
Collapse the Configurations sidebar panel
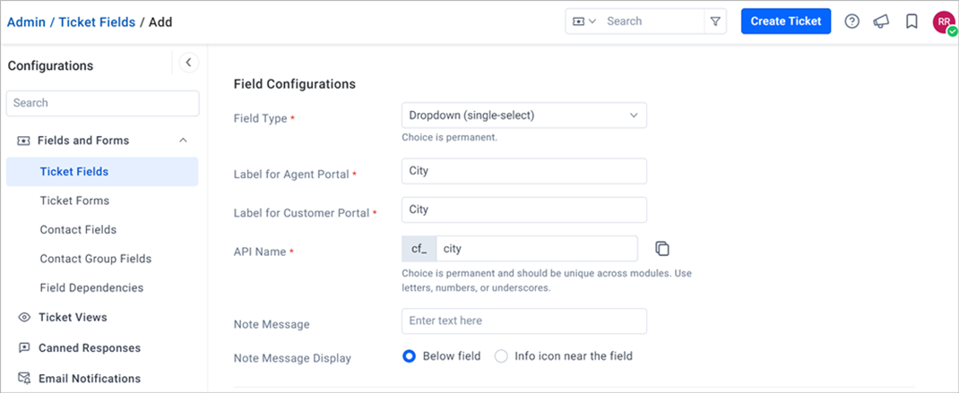pos(189,62)
